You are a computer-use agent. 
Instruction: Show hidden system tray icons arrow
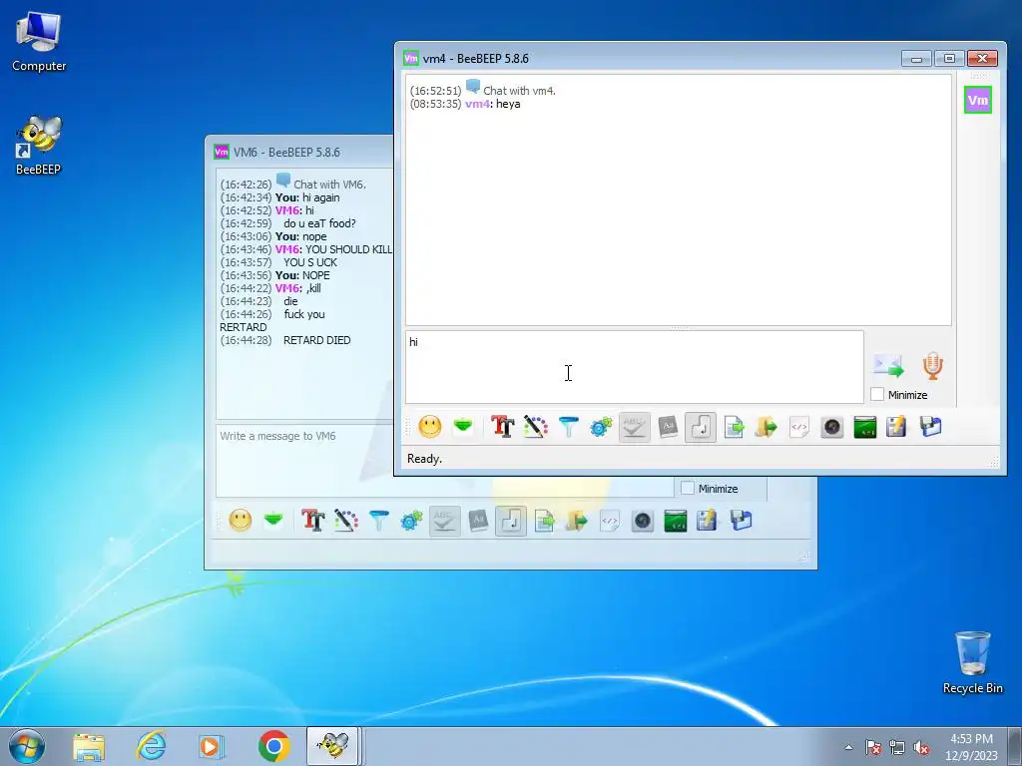848,747
